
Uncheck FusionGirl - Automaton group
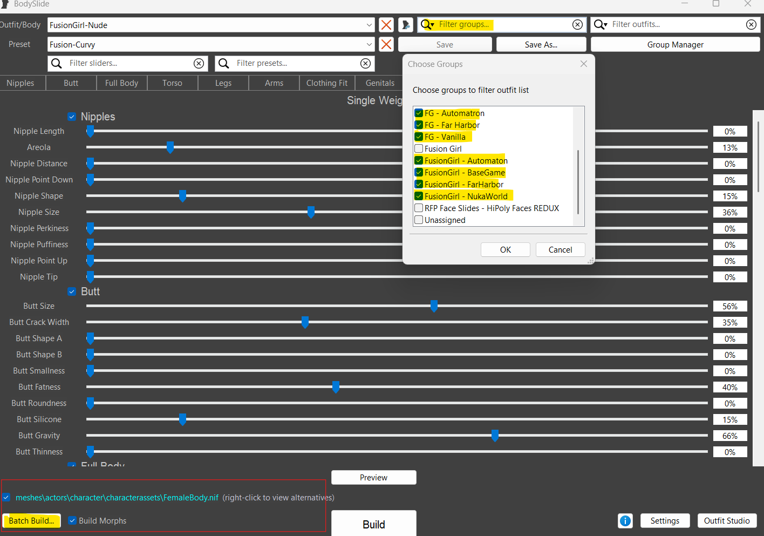coord(419,161)
